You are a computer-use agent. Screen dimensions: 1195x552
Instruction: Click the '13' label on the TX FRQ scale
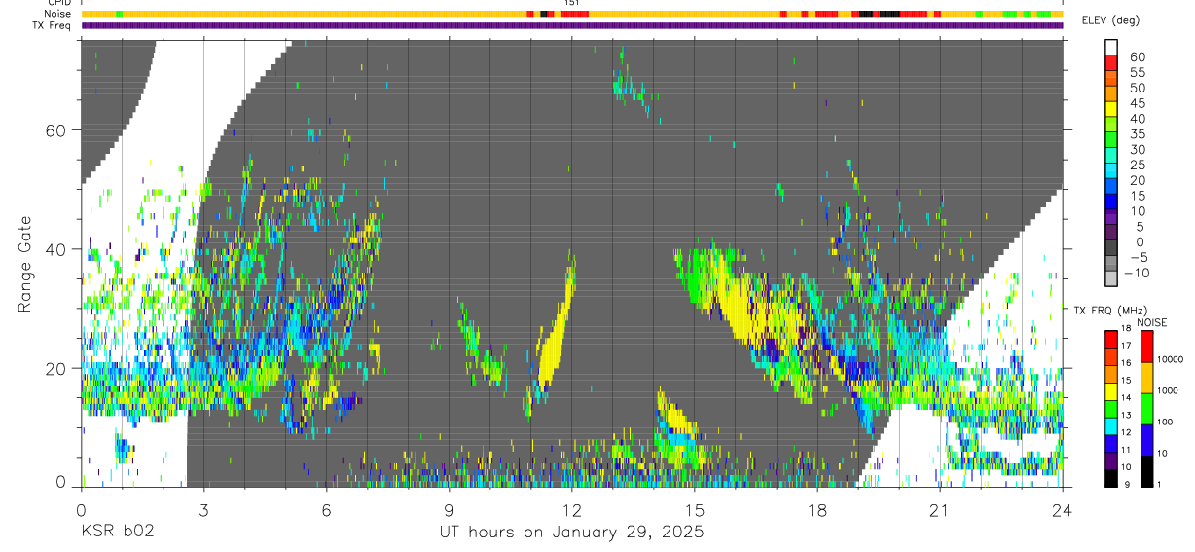tap(1126, 415)
